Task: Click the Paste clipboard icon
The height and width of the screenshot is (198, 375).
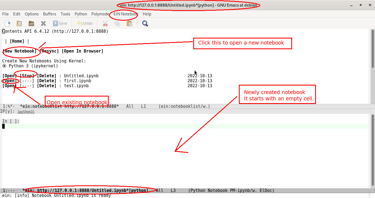Action: [129, 23]
